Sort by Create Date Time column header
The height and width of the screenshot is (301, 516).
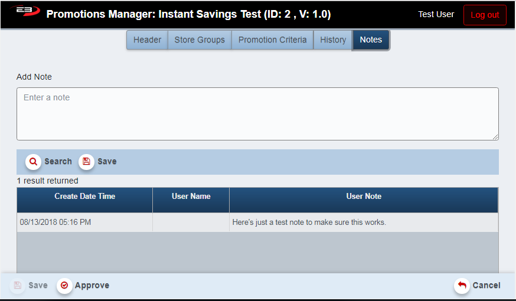[85, 197]
